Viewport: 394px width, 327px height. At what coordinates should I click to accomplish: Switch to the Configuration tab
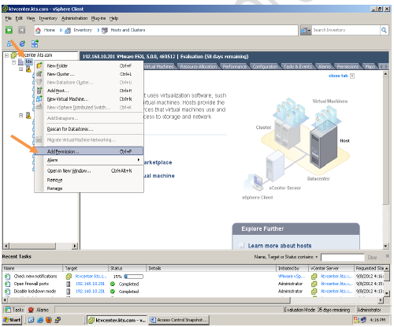[x=265, y=66]
